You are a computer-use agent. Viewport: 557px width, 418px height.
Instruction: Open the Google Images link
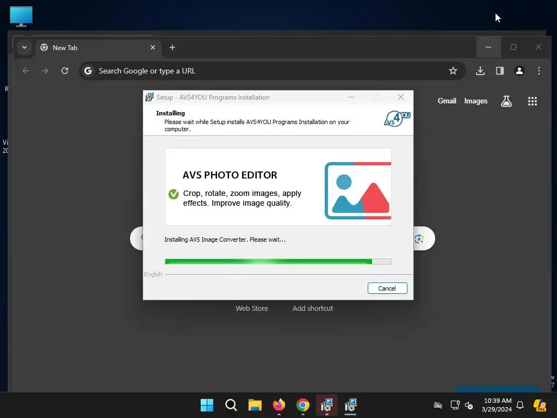tap(475, 101)
